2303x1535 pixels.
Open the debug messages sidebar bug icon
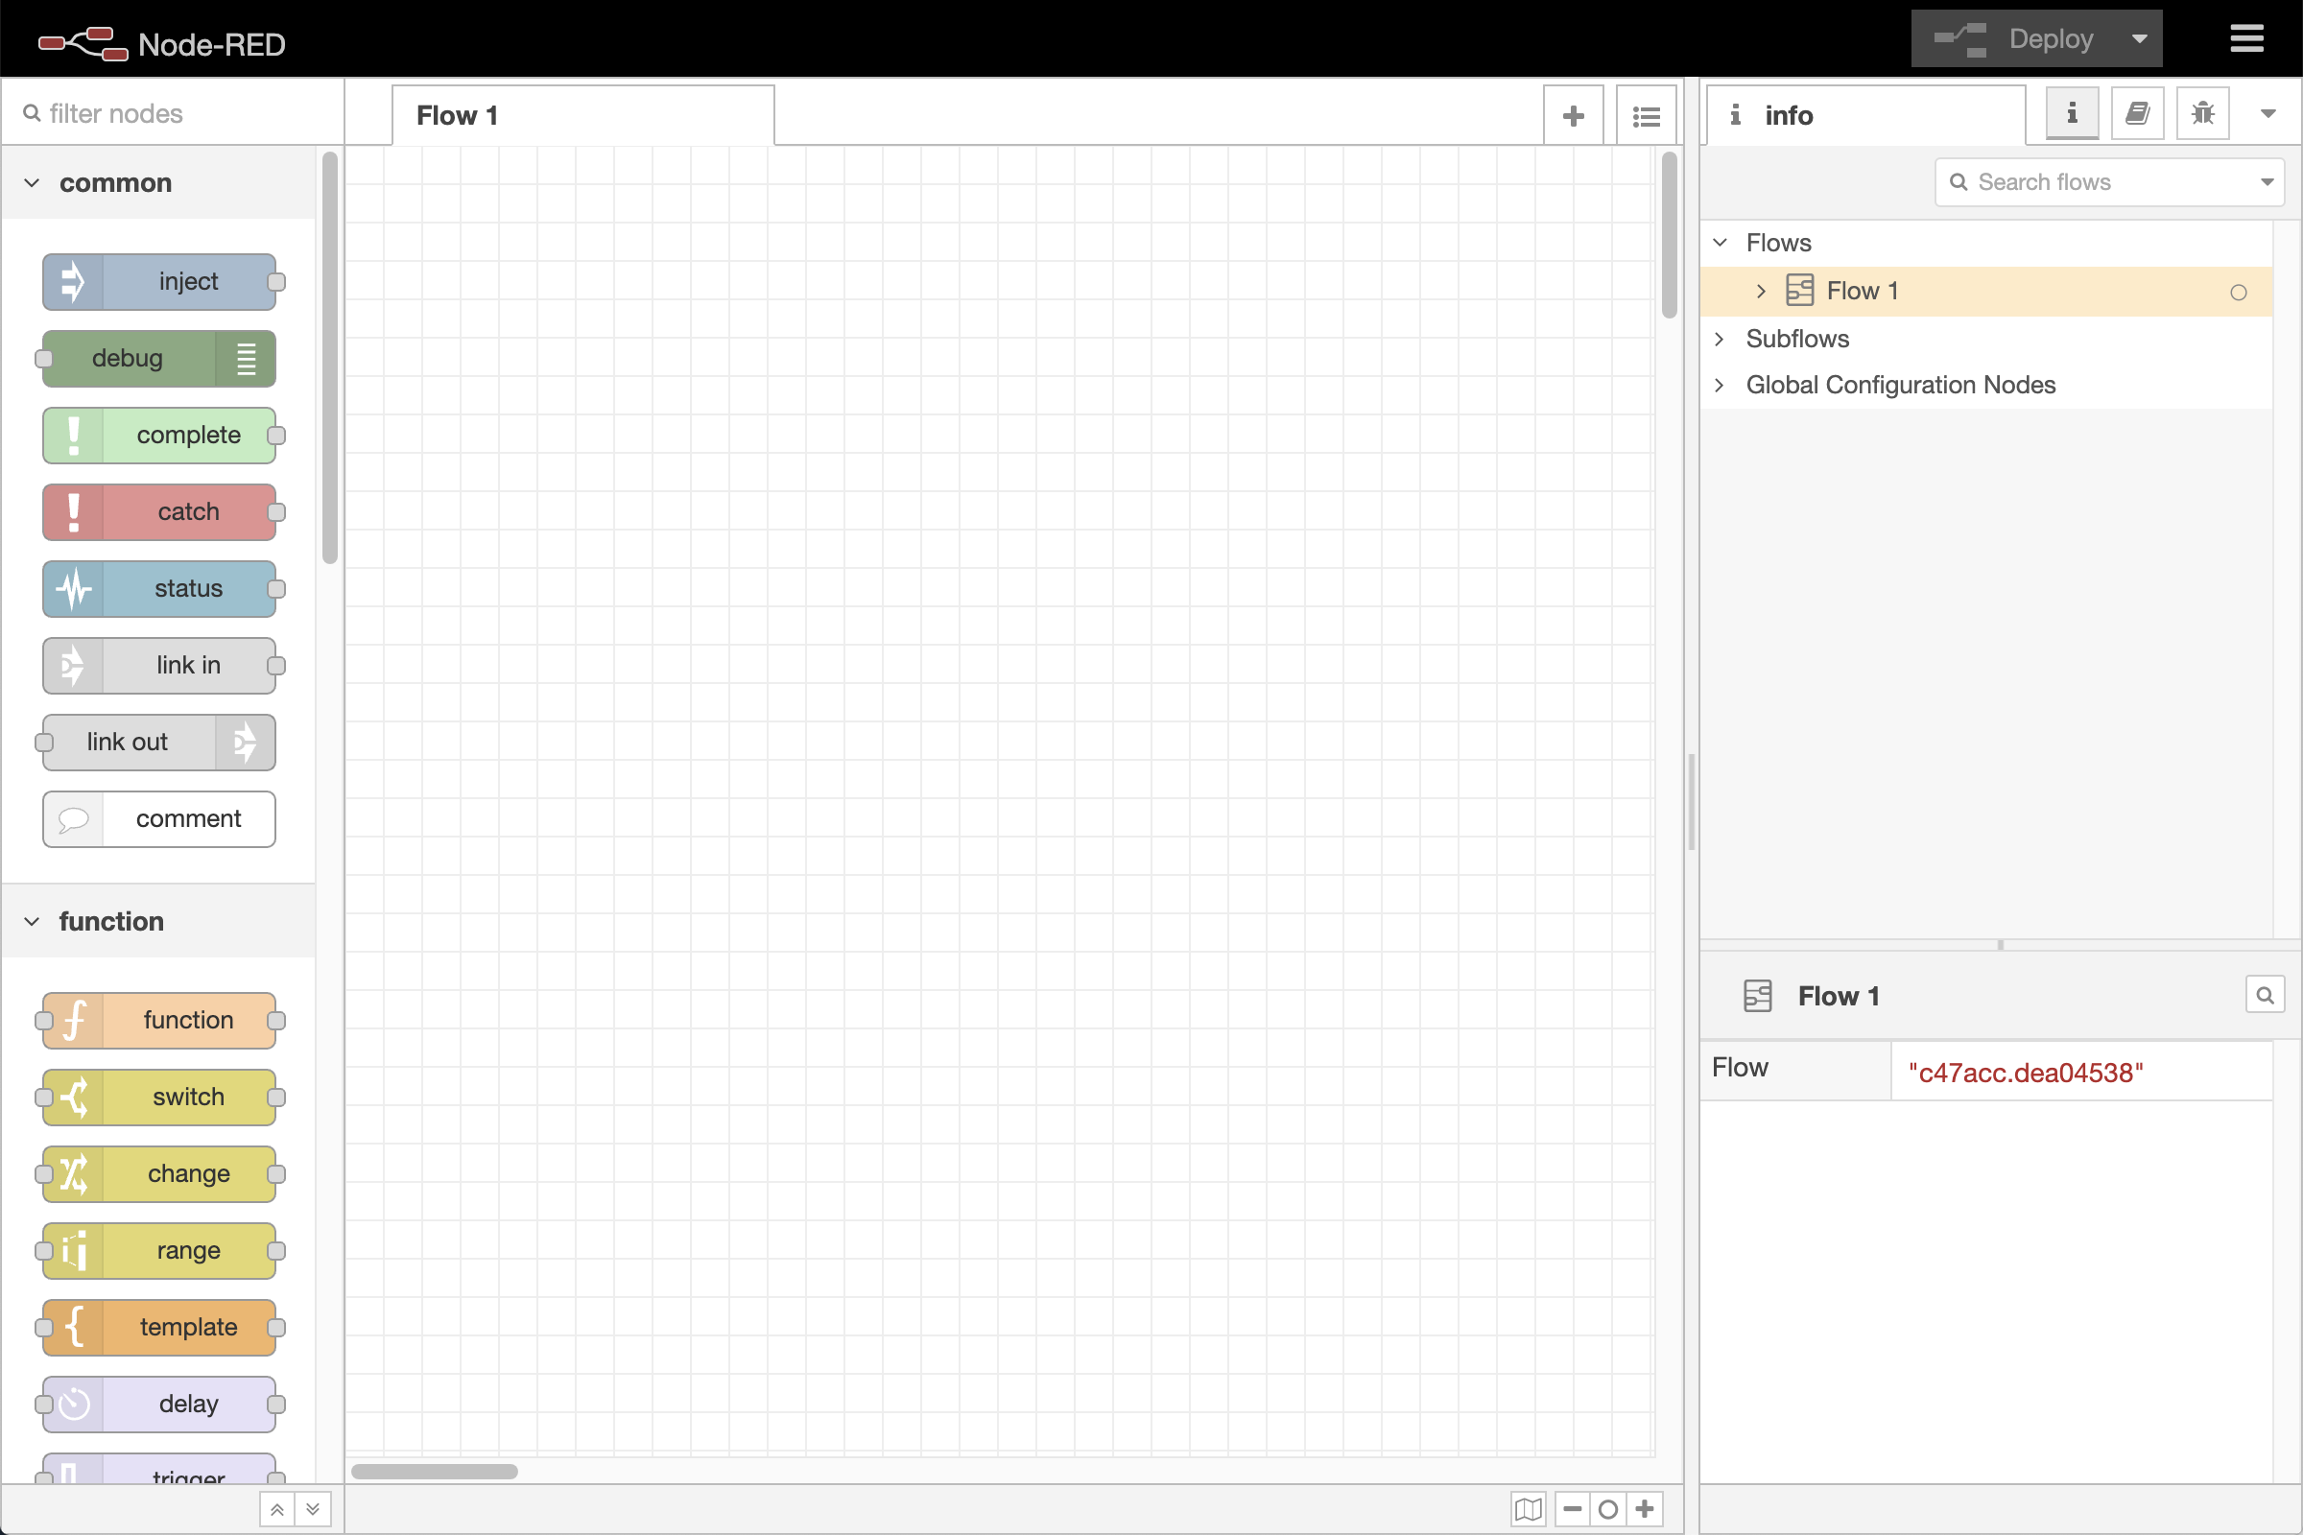[x=2202, y=112]
